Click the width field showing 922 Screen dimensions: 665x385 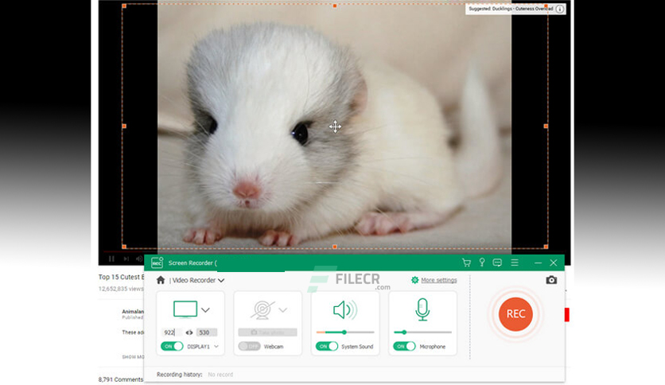point(172,332)
